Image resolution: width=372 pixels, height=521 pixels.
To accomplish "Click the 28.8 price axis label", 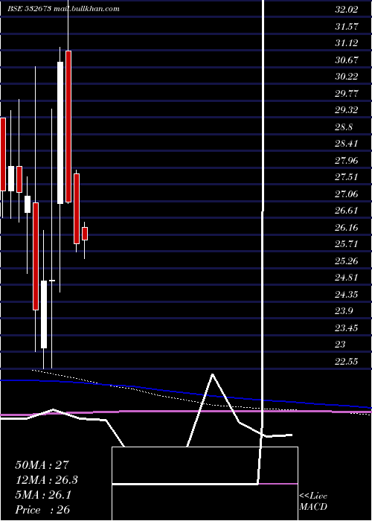I will 344,127.
